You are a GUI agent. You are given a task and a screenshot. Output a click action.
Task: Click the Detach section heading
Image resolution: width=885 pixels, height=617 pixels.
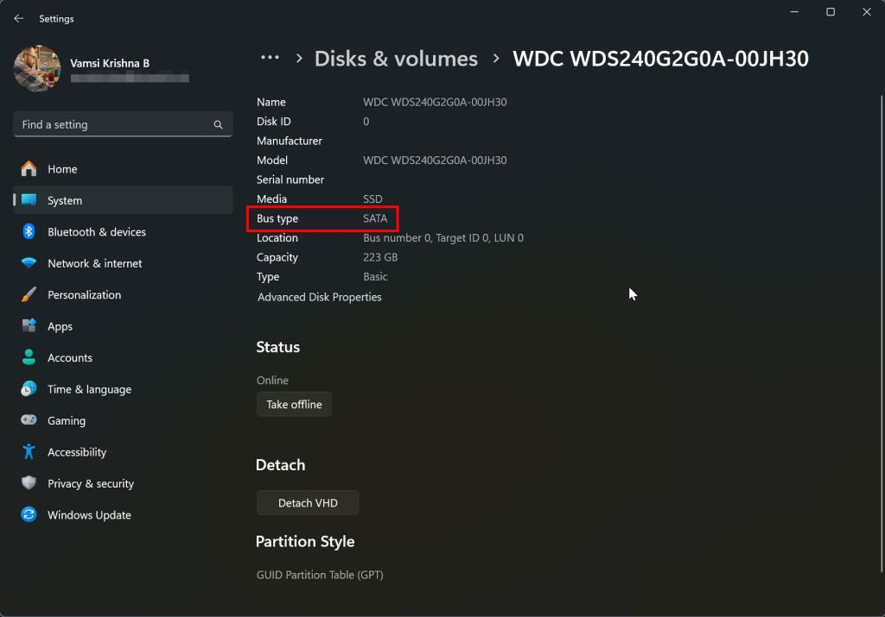[280, 465]
